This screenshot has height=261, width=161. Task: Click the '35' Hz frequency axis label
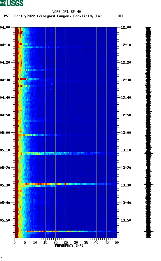(x=86, y=243)
